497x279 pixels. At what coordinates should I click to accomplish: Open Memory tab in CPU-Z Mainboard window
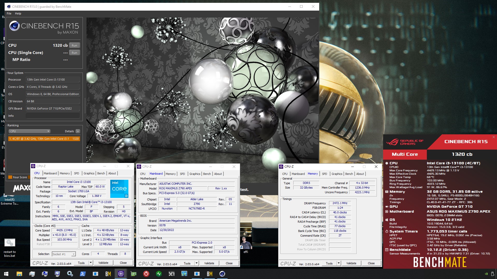(171, 174)
